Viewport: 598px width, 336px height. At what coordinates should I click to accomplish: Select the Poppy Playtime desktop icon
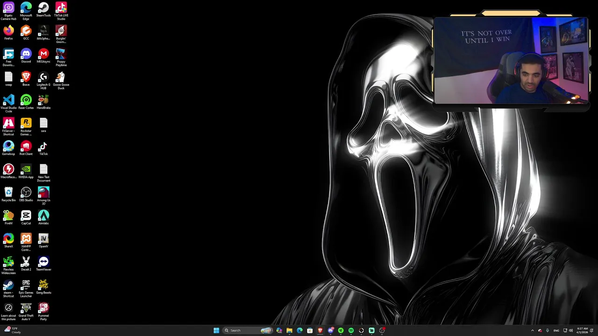coord(61,57)
